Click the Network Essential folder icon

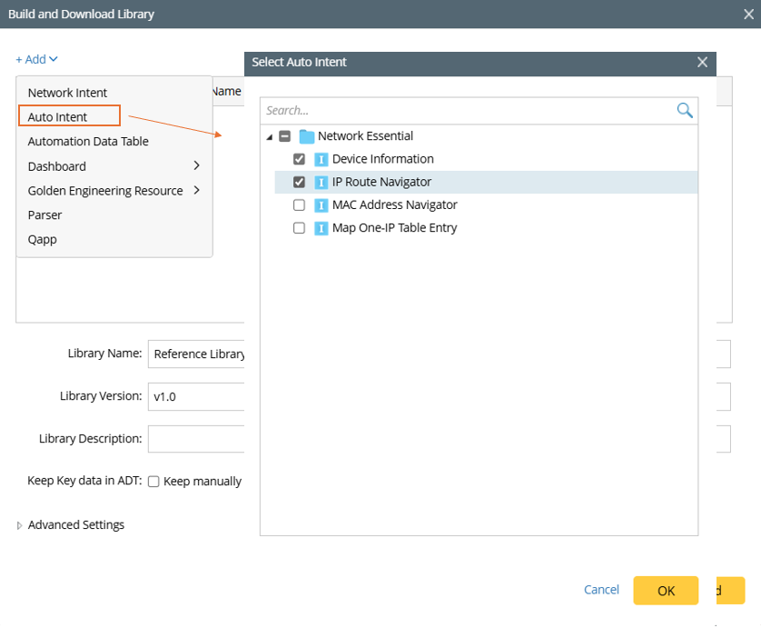[x=307, y=136]
